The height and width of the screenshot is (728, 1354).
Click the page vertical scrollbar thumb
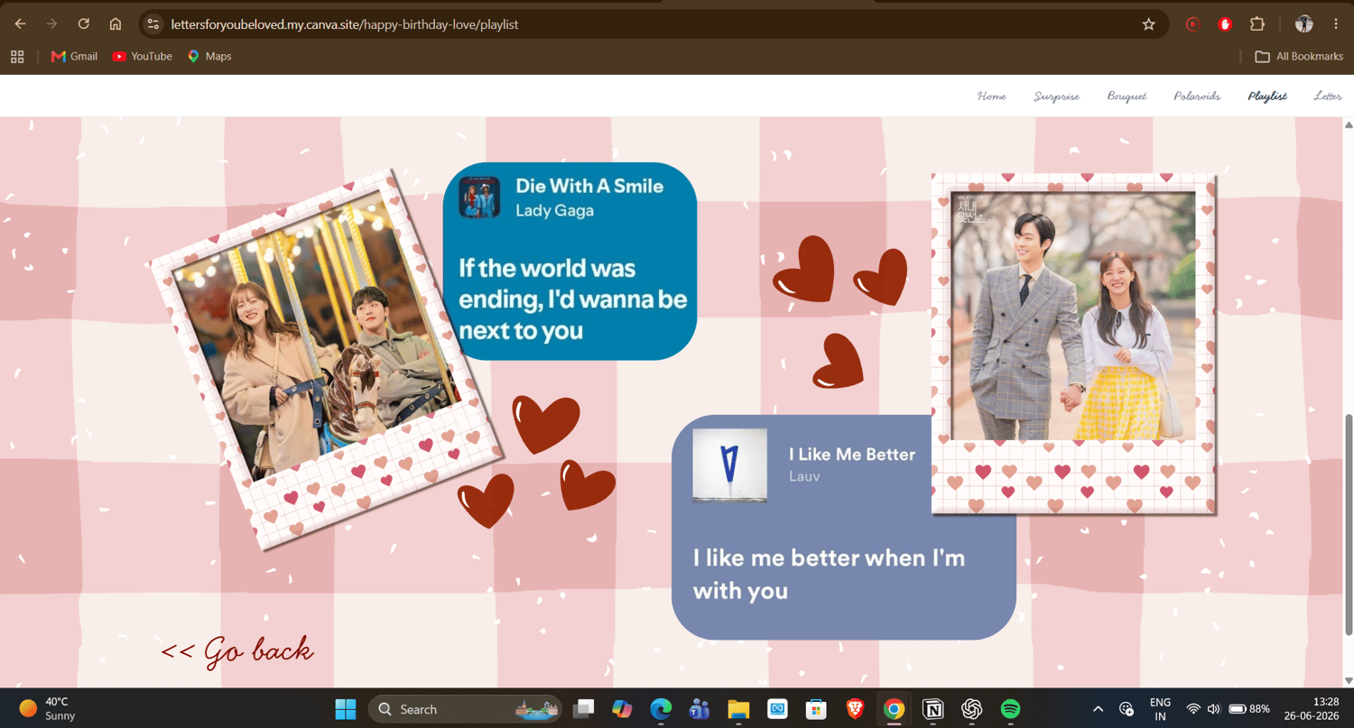click(x=1349, y=524)
